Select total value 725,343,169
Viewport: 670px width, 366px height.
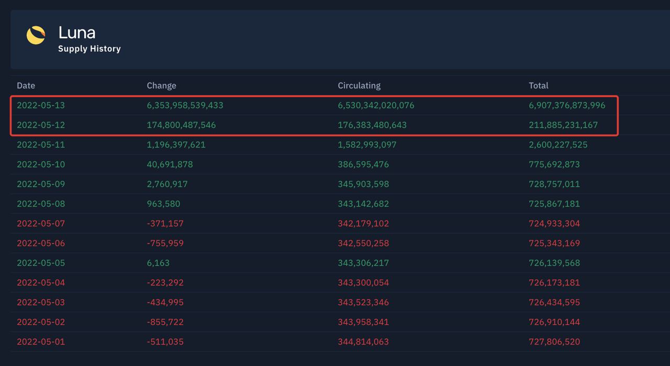point(554,243)
